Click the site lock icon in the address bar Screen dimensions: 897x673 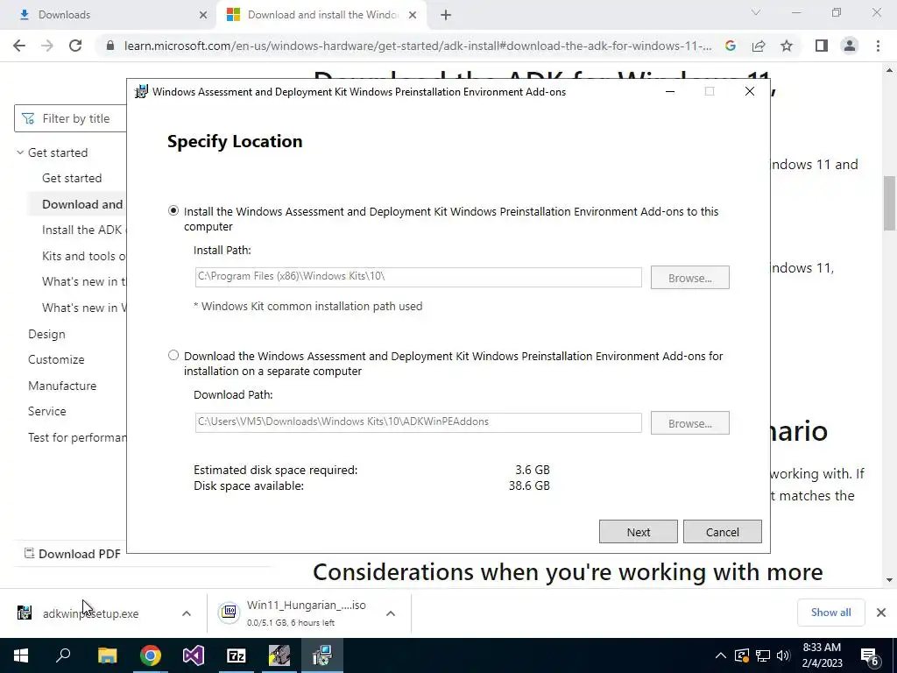pos(110,46)
